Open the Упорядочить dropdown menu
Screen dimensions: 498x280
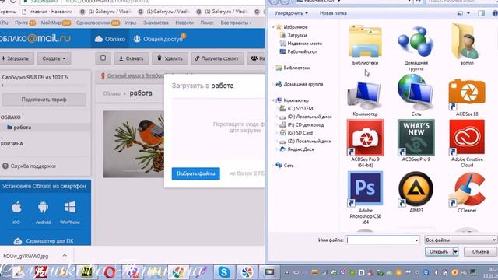pos(291,13)
